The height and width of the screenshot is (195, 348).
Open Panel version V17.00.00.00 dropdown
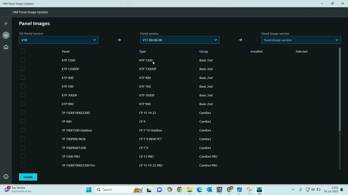(180, 40)
